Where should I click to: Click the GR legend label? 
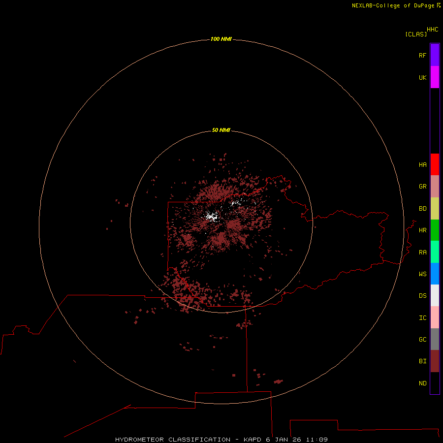[423, 187]
